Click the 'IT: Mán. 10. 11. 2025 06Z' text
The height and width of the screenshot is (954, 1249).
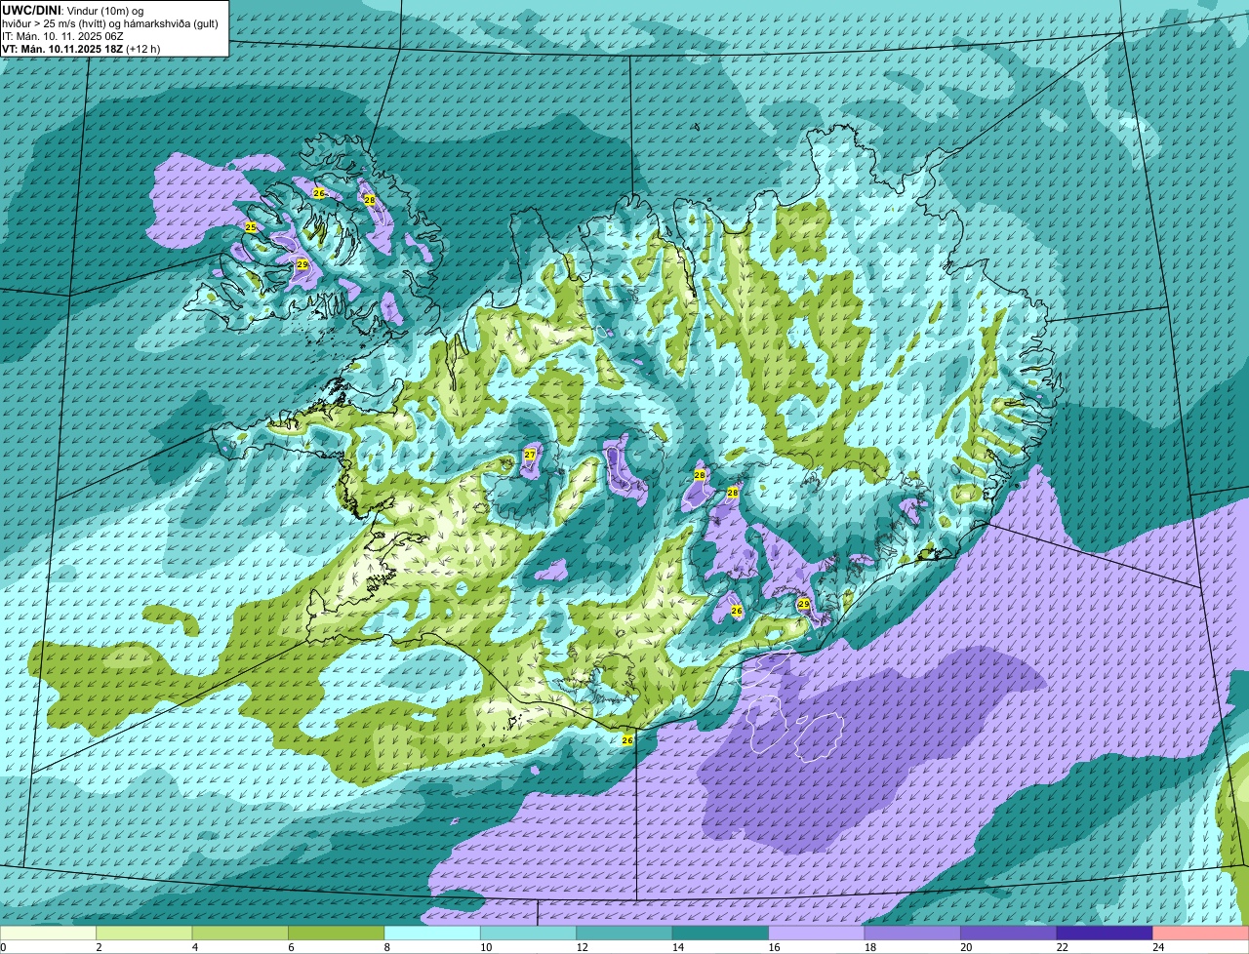[63, 35]
